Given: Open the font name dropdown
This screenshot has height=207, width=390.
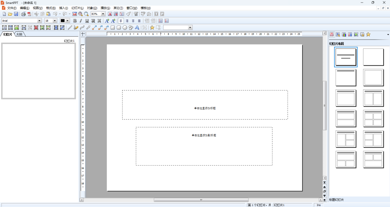Looking at the screenshot, I should click(39, 20).
